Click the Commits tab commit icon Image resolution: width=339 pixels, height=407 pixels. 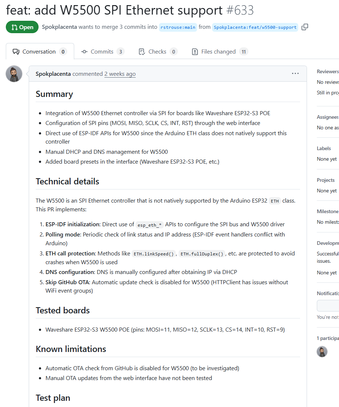pyautogui.click(x=84, y=52)
